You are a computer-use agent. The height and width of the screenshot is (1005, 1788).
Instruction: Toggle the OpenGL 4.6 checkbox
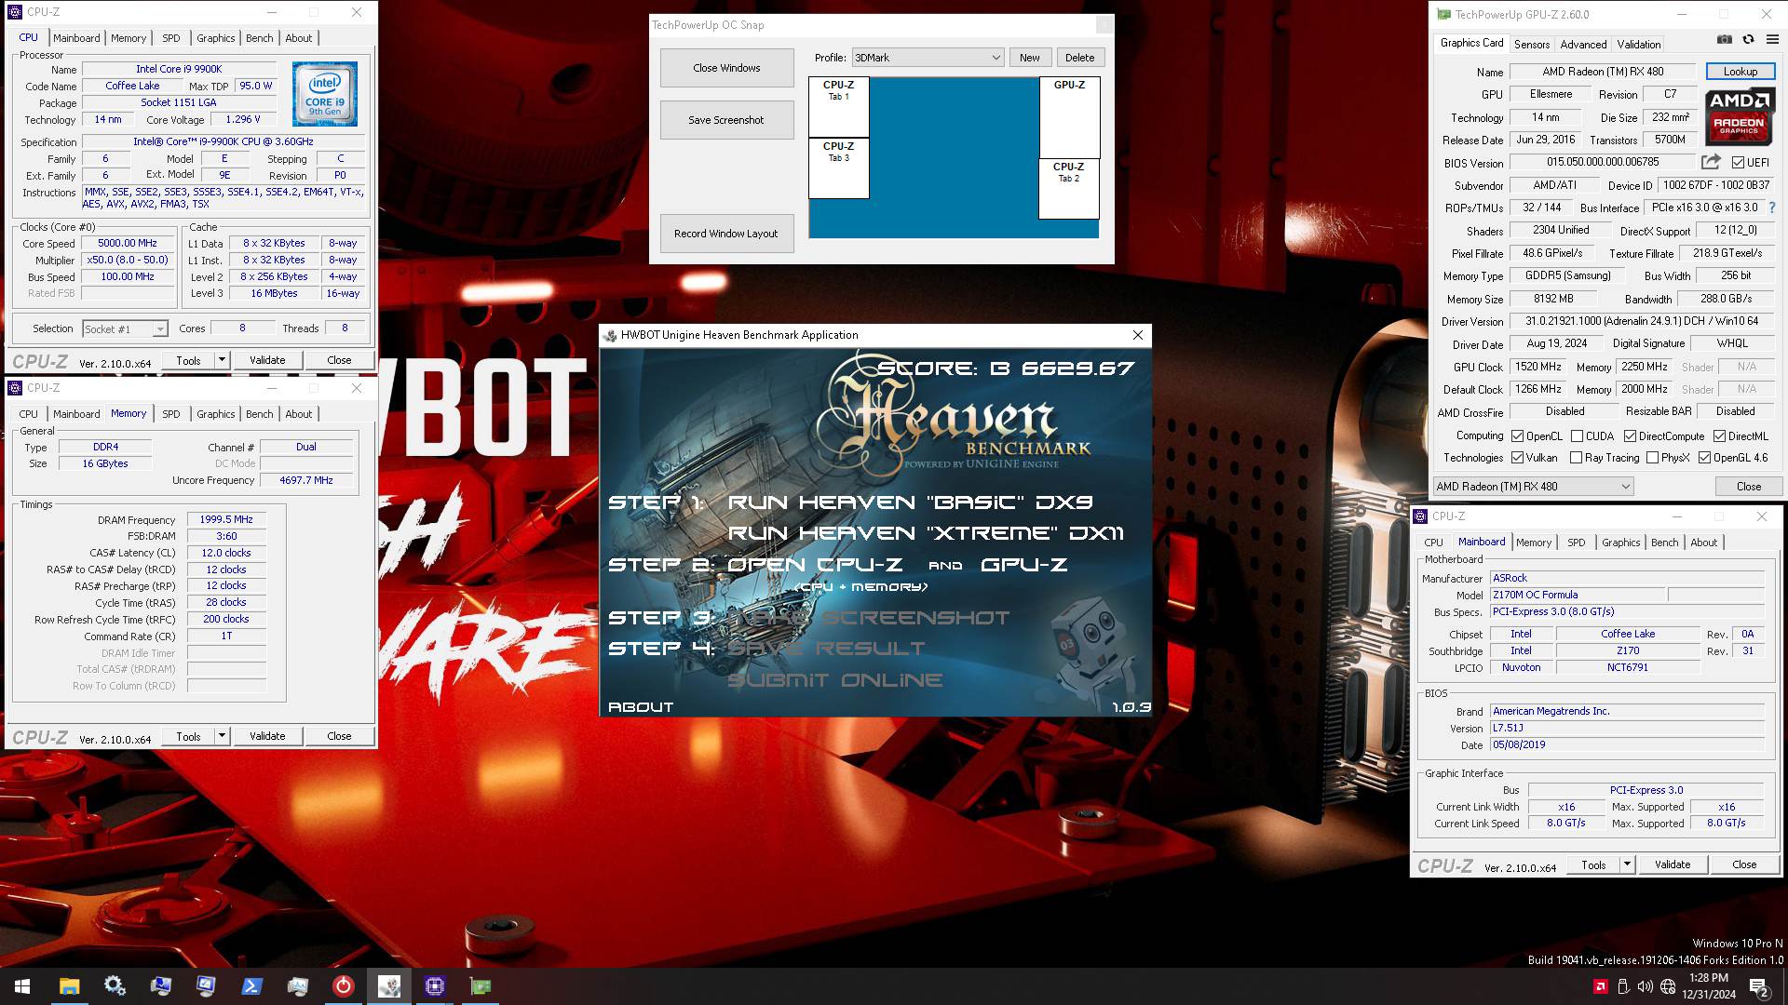[1704, 457]
